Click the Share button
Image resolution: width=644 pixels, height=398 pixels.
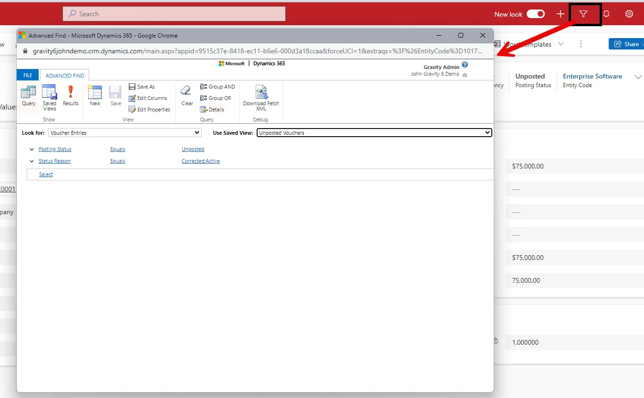(626, 44)
